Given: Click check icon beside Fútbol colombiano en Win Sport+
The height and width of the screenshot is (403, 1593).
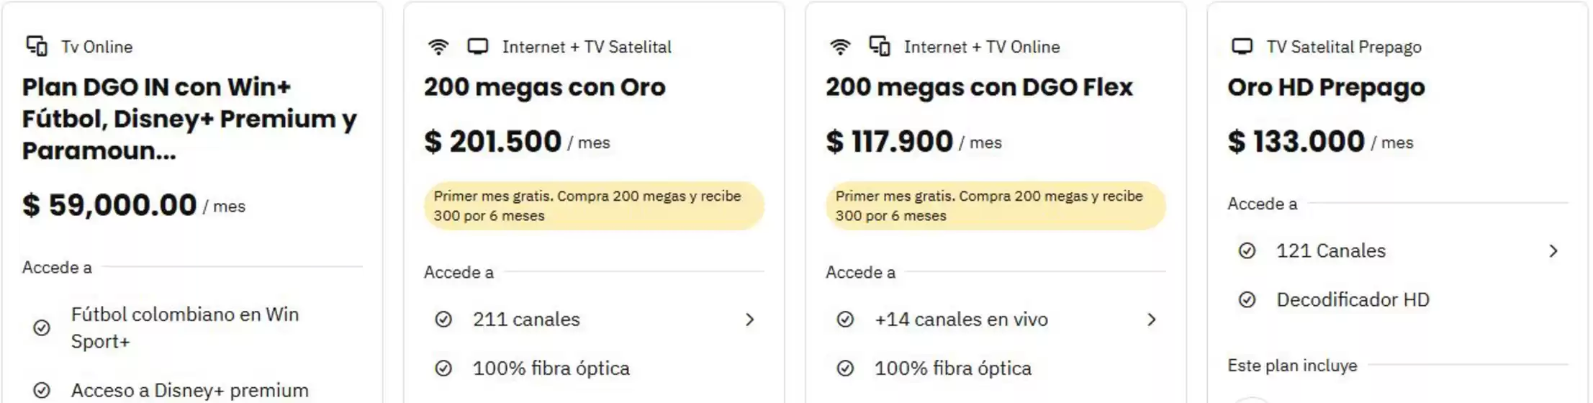Looking at the screenshot, I should click(42, 328).
